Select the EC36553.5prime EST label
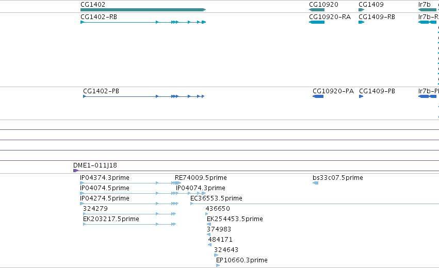Screen dimensions: 439x268 [216, 198]
